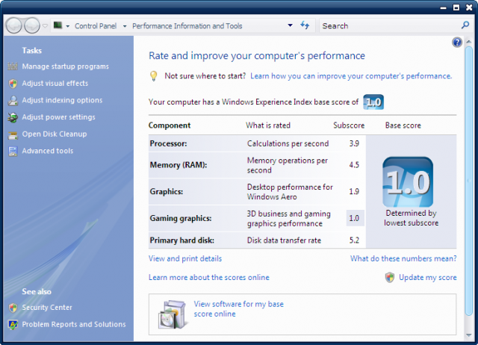Expand the dropdown arrow before Control Panel

68,26
